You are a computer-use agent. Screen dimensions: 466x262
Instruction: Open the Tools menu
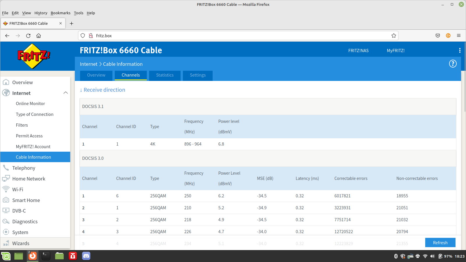click(78, 13)
